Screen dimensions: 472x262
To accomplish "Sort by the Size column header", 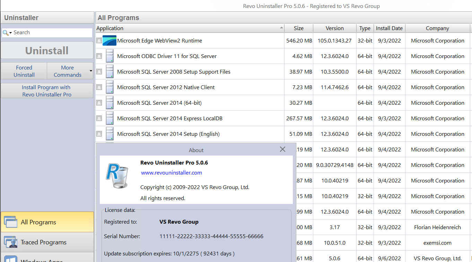I will (x=298, y=28).
